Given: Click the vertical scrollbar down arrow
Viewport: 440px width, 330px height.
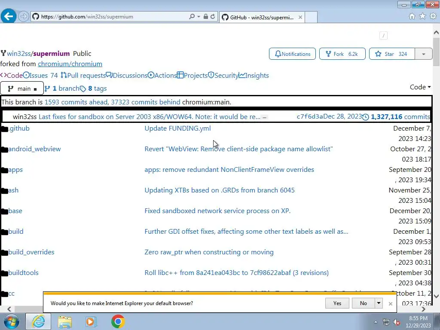Looking at the screenshot, I should pos(436,296).
